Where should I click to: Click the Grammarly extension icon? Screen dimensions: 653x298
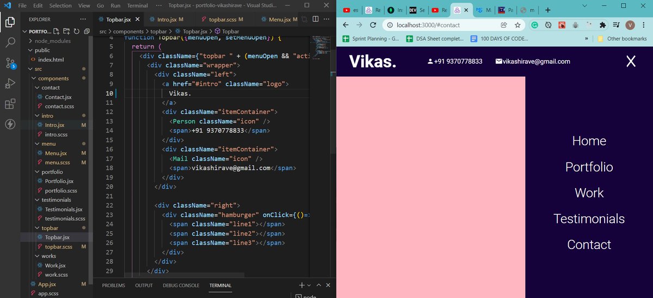(535, 25)
